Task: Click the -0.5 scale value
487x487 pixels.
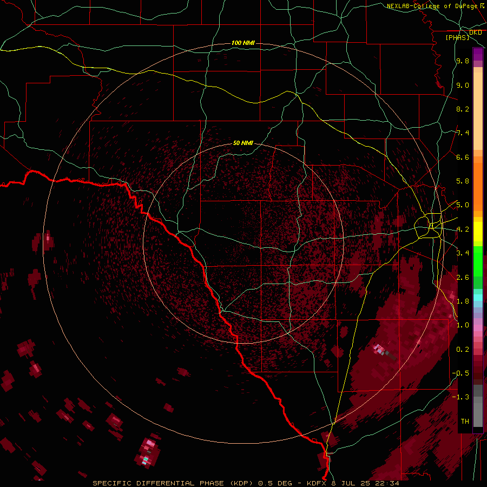Action: click(460, 373)
